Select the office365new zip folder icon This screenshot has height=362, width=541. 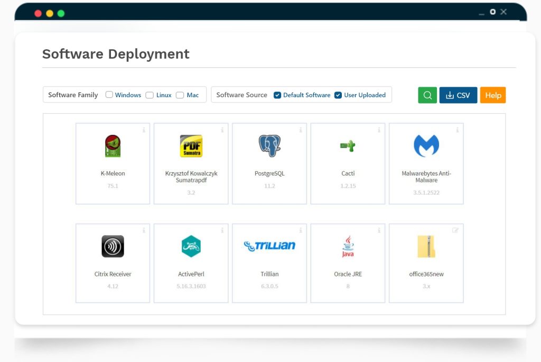[426, 246]
